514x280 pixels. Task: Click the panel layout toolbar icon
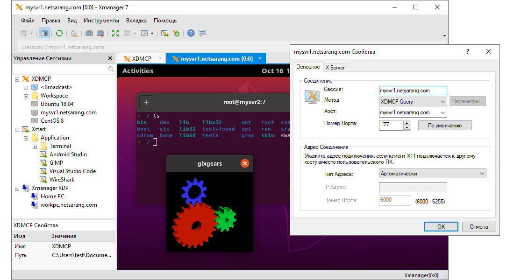(144, 33)
